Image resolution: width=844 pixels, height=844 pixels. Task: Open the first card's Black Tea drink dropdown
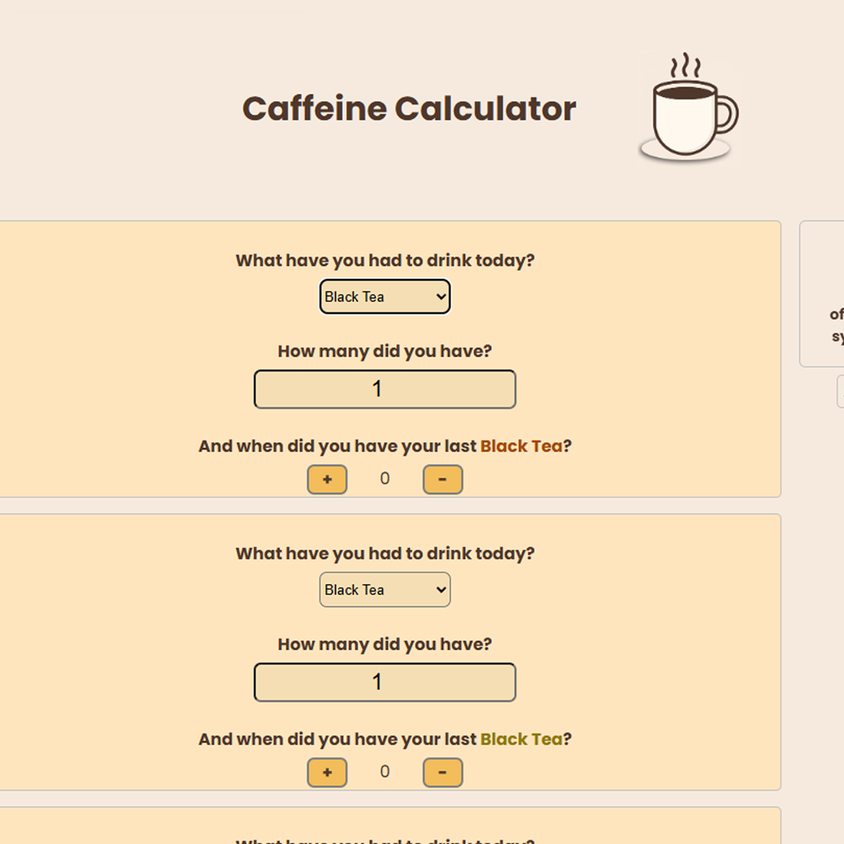click(x=384, y=297)
